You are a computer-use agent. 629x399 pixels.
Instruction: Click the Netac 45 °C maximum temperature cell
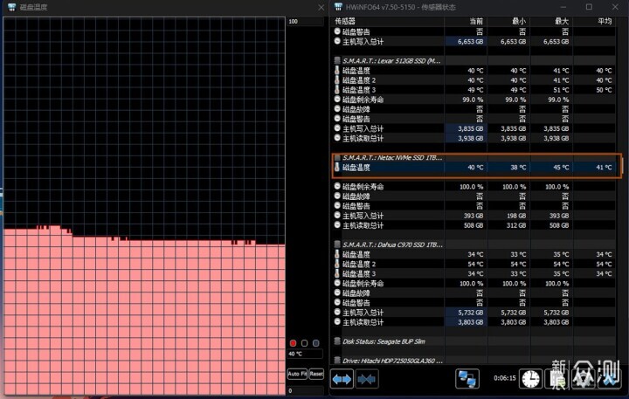(x=561, y=168)
